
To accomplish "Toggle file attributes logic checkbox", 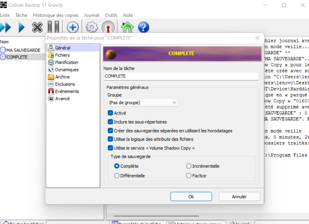I will 110,139.
